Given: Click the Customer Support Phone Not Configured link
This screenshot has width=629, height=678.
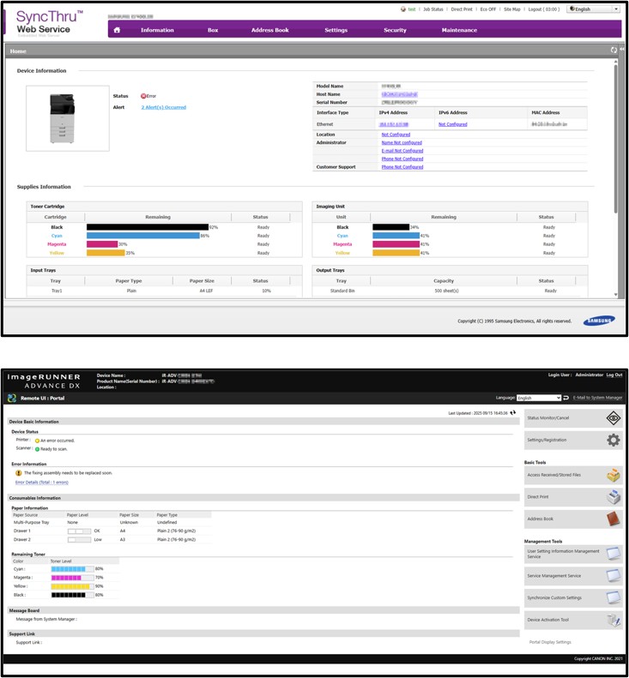Looking at the screenshot, I should (402, 167).
